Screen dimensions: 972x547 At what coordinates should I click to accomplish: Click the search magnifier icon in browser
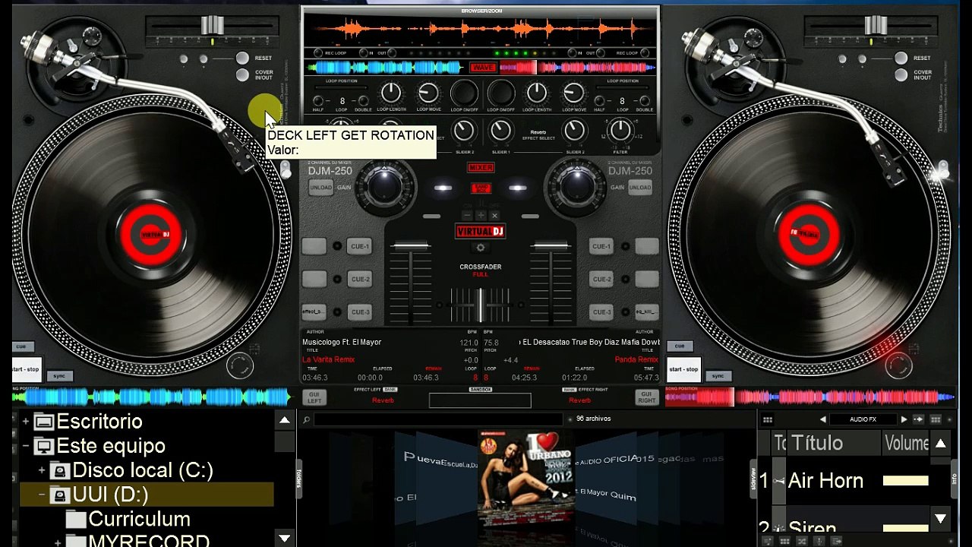tap(306, 419)
